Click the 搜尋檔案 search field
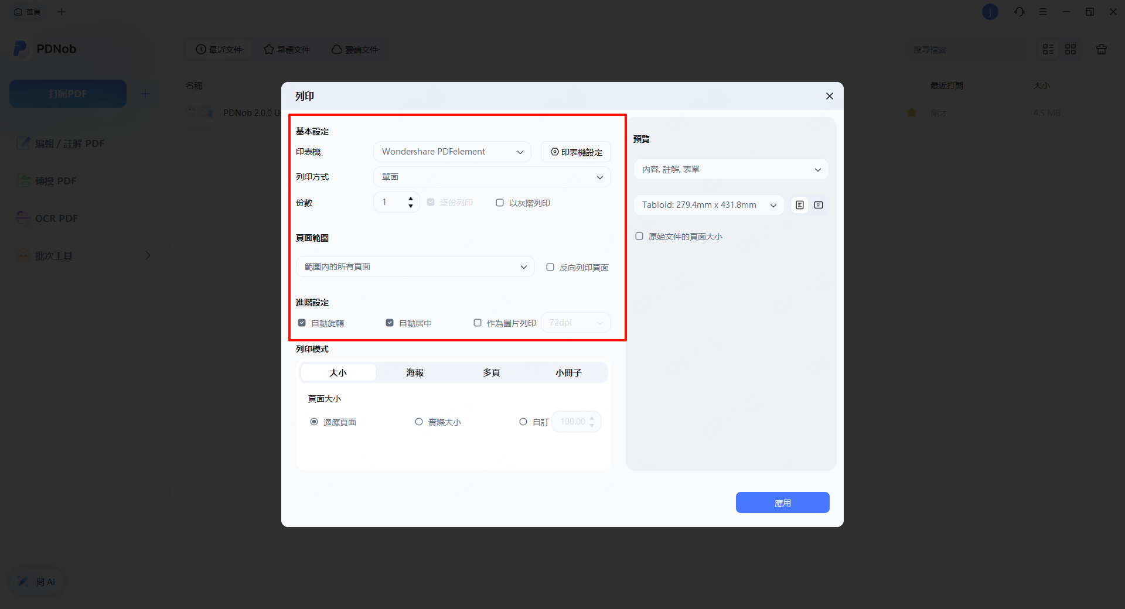The height and width of the screenshot is (609, 1125). [x=967, y=50]
